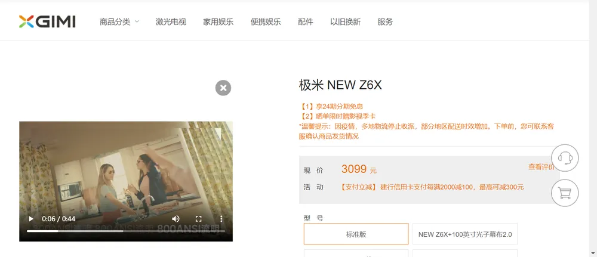Open 激光电视 menu item

(171, 22)
